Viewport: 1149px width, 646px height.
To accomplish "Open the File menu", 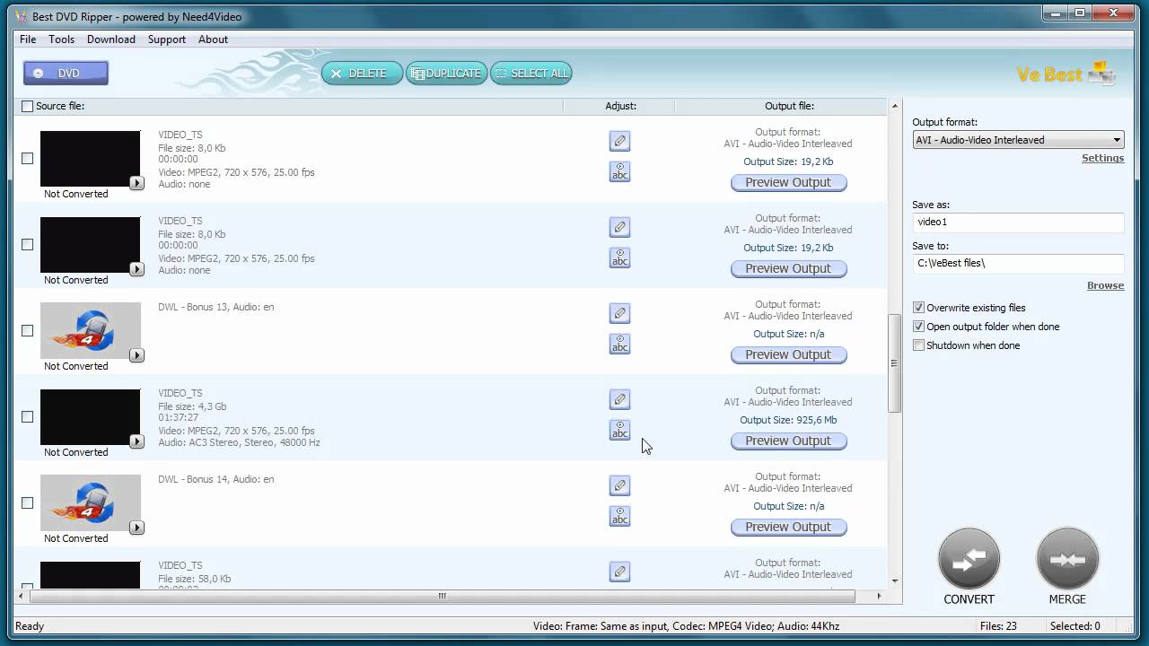I will (28, 39).
